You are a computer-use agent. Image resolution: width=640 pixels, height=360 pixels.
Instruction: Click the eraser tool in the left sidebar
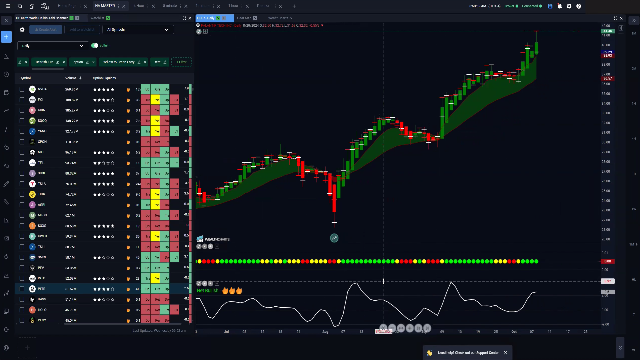point(6,239)
